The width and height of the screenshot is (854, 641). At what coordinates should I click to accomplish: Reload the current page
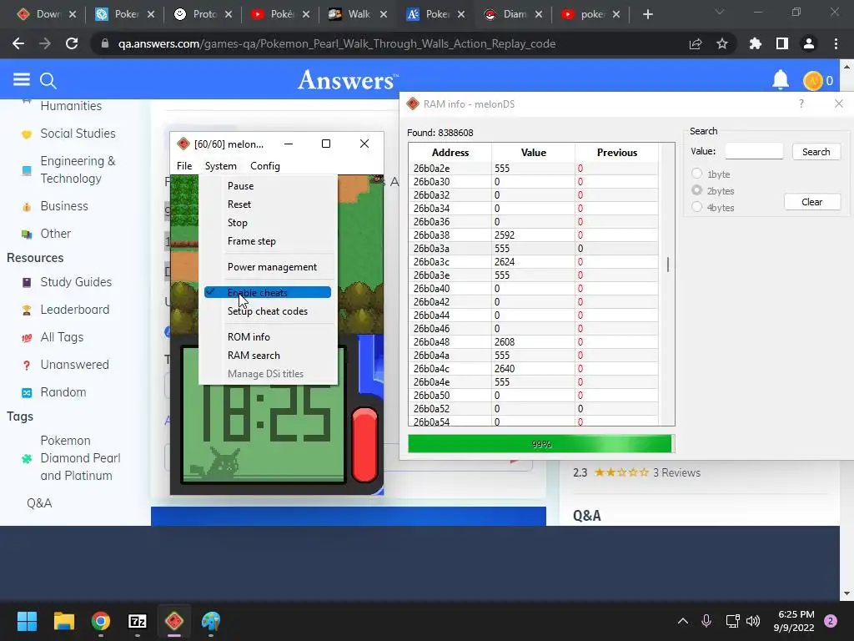[x=72, y=43]
